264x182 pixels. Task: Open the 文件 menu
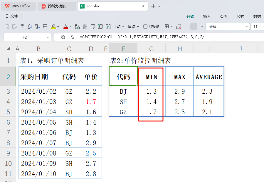pyautogui.click(x=12, y=16)
